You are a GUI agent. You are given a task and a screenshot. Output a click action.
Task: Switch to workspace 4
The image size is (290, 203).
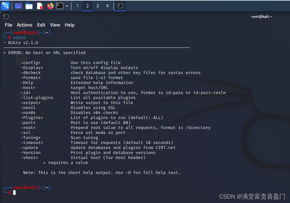107,6
